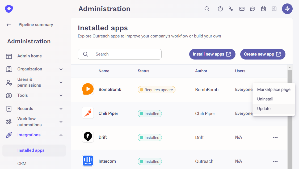Click the BombBomb app logo

pos(88,89)
